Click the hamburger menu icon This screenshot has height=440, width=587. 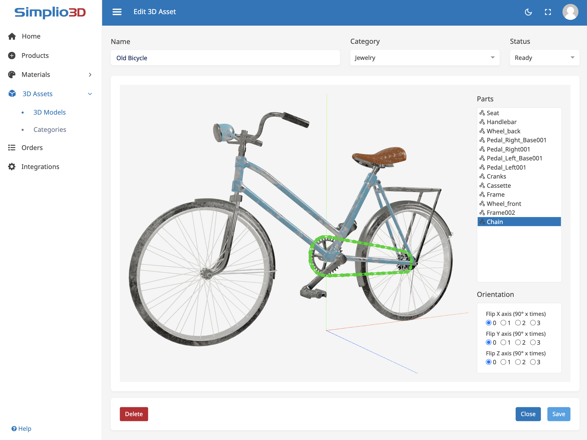(x=117, y=12)
